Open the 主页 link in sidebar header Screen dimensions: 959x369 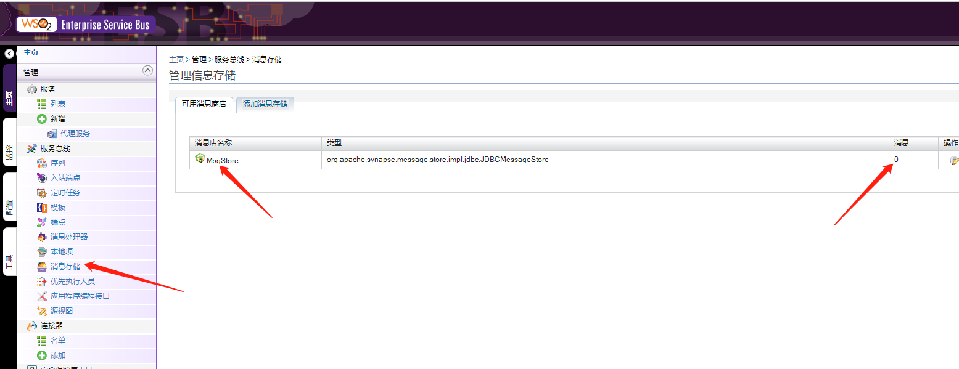(31, 53)
